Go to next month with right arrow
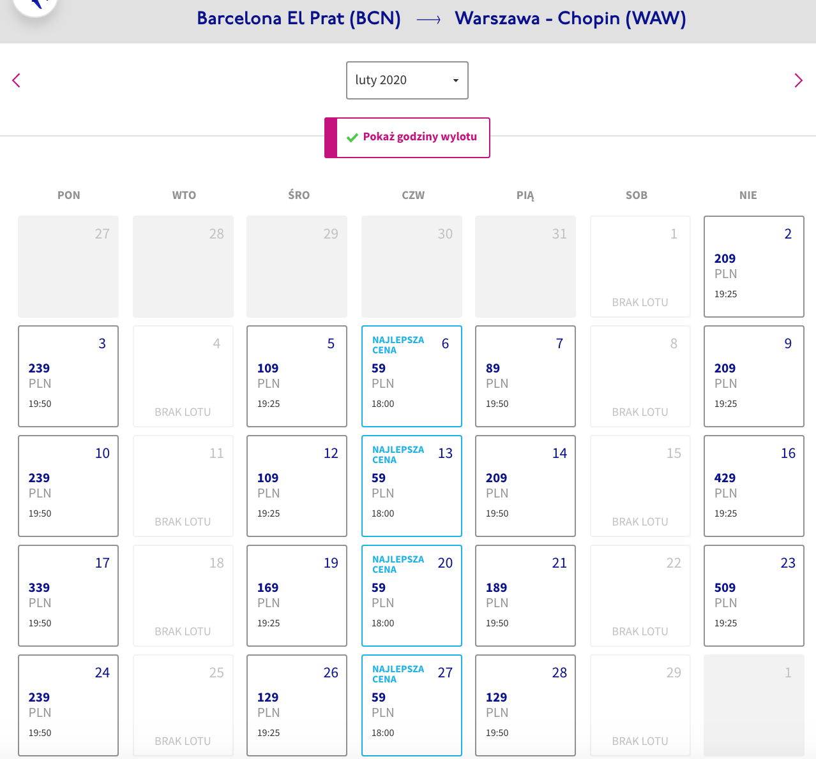816x759 pixels. click(x=798, y=80)
